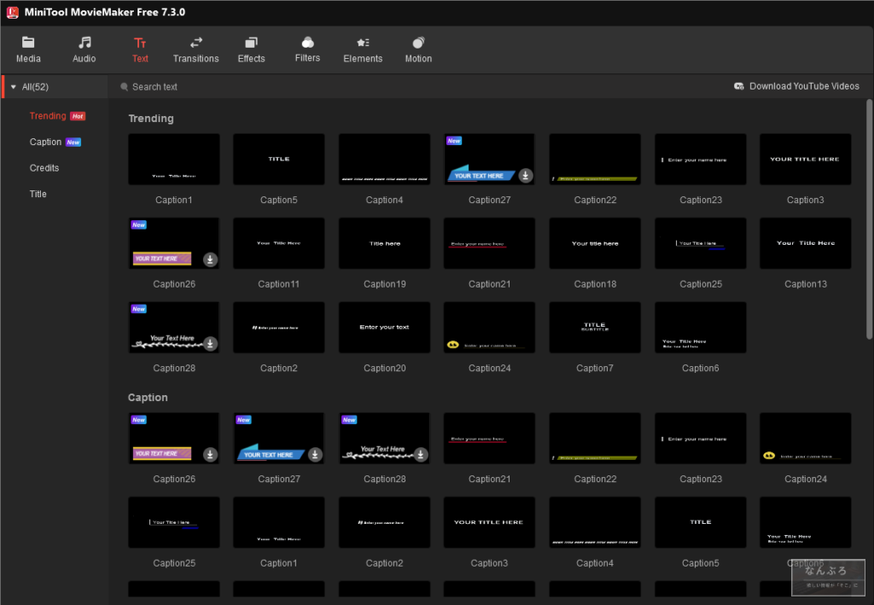Select the Caption5 thumbnail
Screen dimensions: 874x605
279,160
